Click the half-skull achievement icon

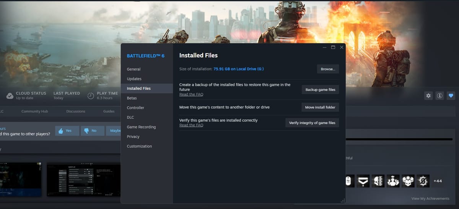click(x=378, y=181)
